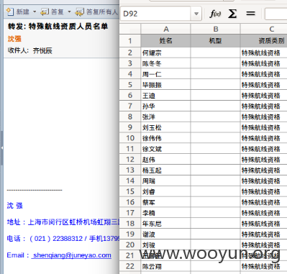Screen dimensions: 287x274
Task: Open the Function Wizard f(x) icon
Action: point(215,14)
